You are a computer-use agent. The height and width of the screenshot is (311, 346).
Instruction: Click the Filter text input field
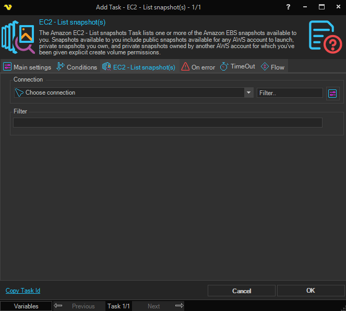(168, 123)
